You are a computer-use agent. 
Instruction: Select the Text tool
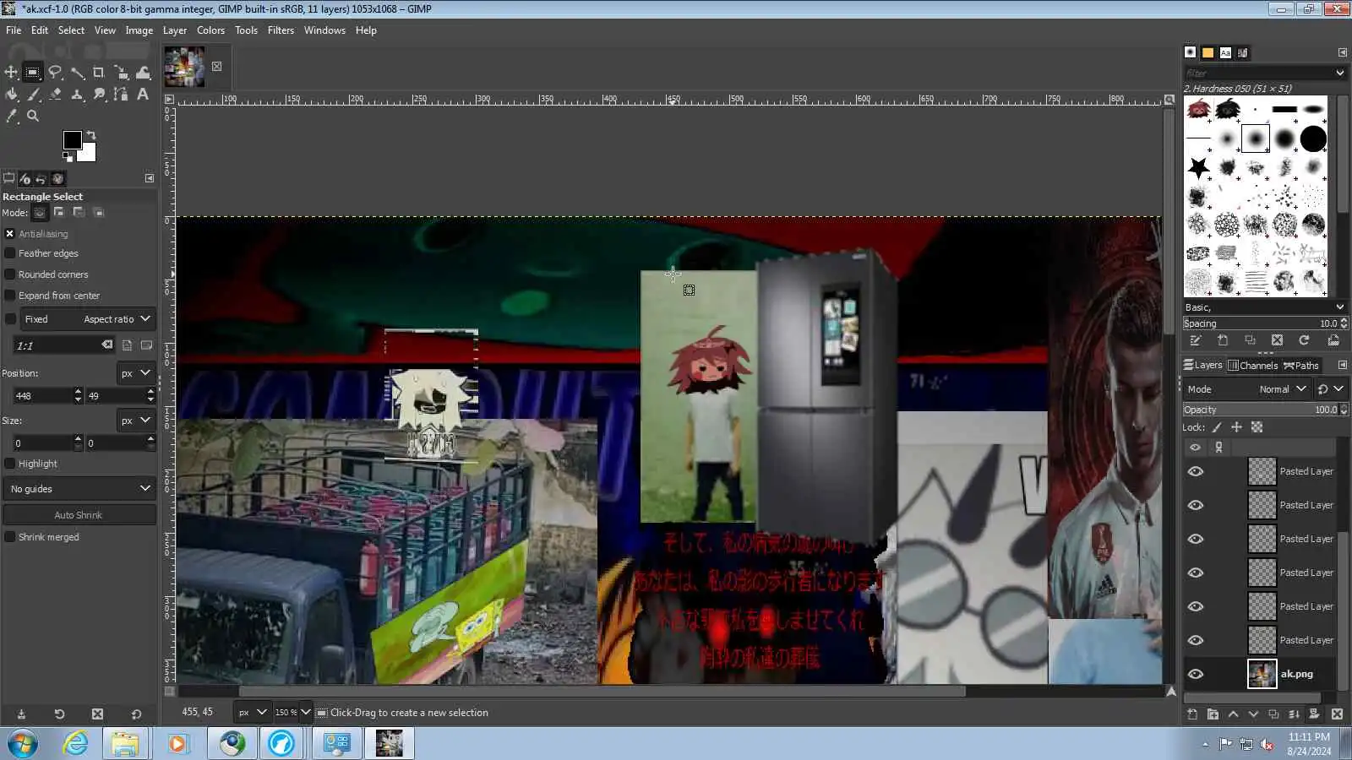pos(143,95)
